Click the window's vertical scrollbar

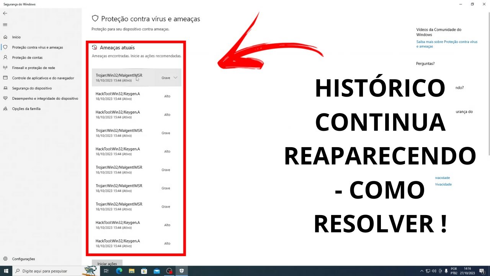pyautogui.click(x=488, y=84)
